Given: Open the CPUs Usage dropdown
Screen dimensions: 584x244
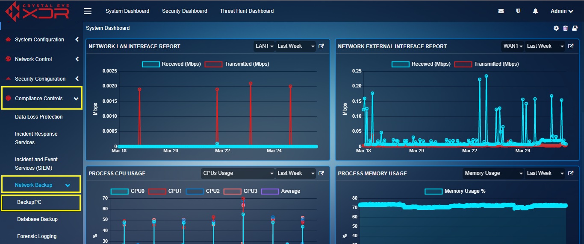Looking at the screenshot, I should click(238, 173).
